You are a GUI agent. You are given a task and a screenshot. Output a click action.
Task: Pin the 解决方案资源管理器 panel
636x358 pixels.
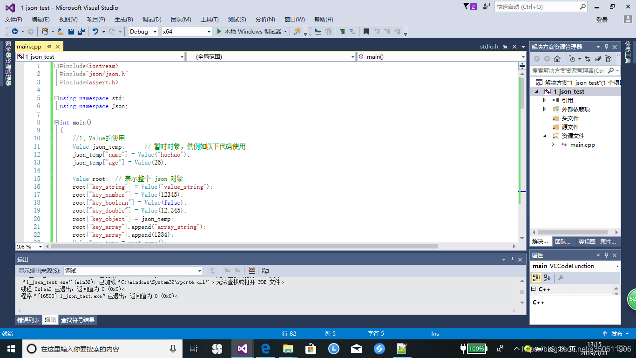point(606,47)
